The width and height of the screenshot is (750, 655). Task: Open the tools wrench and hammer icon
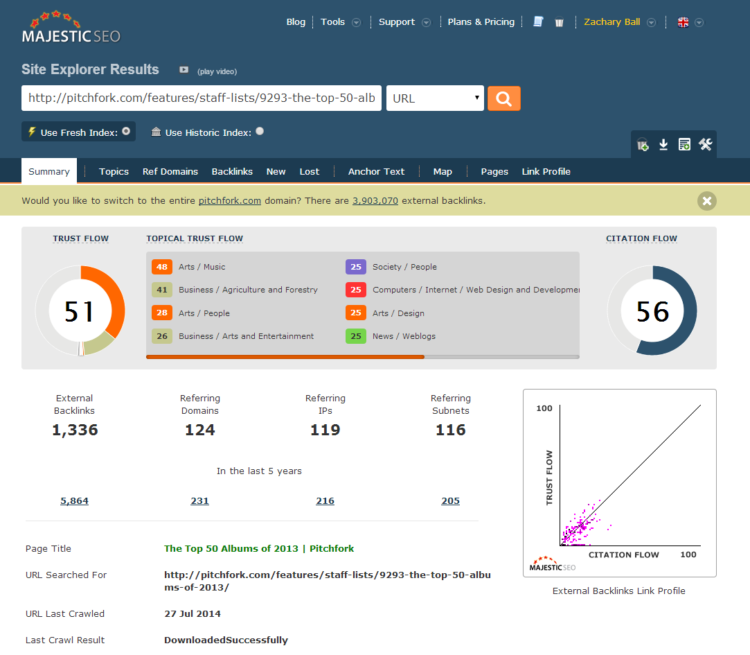click(x=706, y=145)
